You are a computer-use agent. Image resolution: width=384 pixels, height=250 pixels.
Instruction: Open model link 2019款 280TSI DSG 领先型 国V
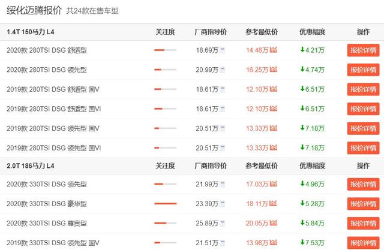53,128
